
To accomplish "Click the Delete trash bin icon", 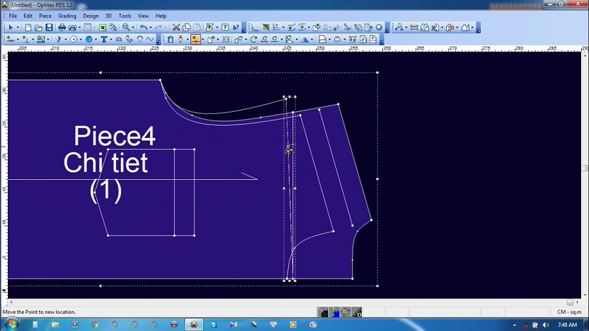I will 171,39.
